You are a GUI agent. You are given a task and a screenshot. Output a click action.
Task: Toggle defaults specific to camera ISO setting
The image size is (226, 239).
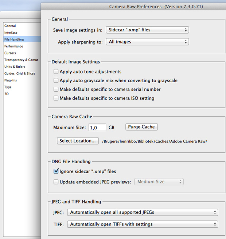[x=56, y=98]
